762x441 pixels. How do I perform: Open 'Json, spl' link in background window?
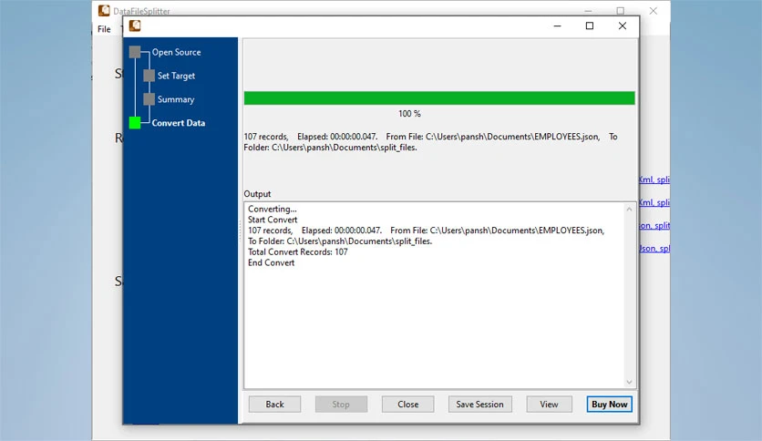(654, 248)
